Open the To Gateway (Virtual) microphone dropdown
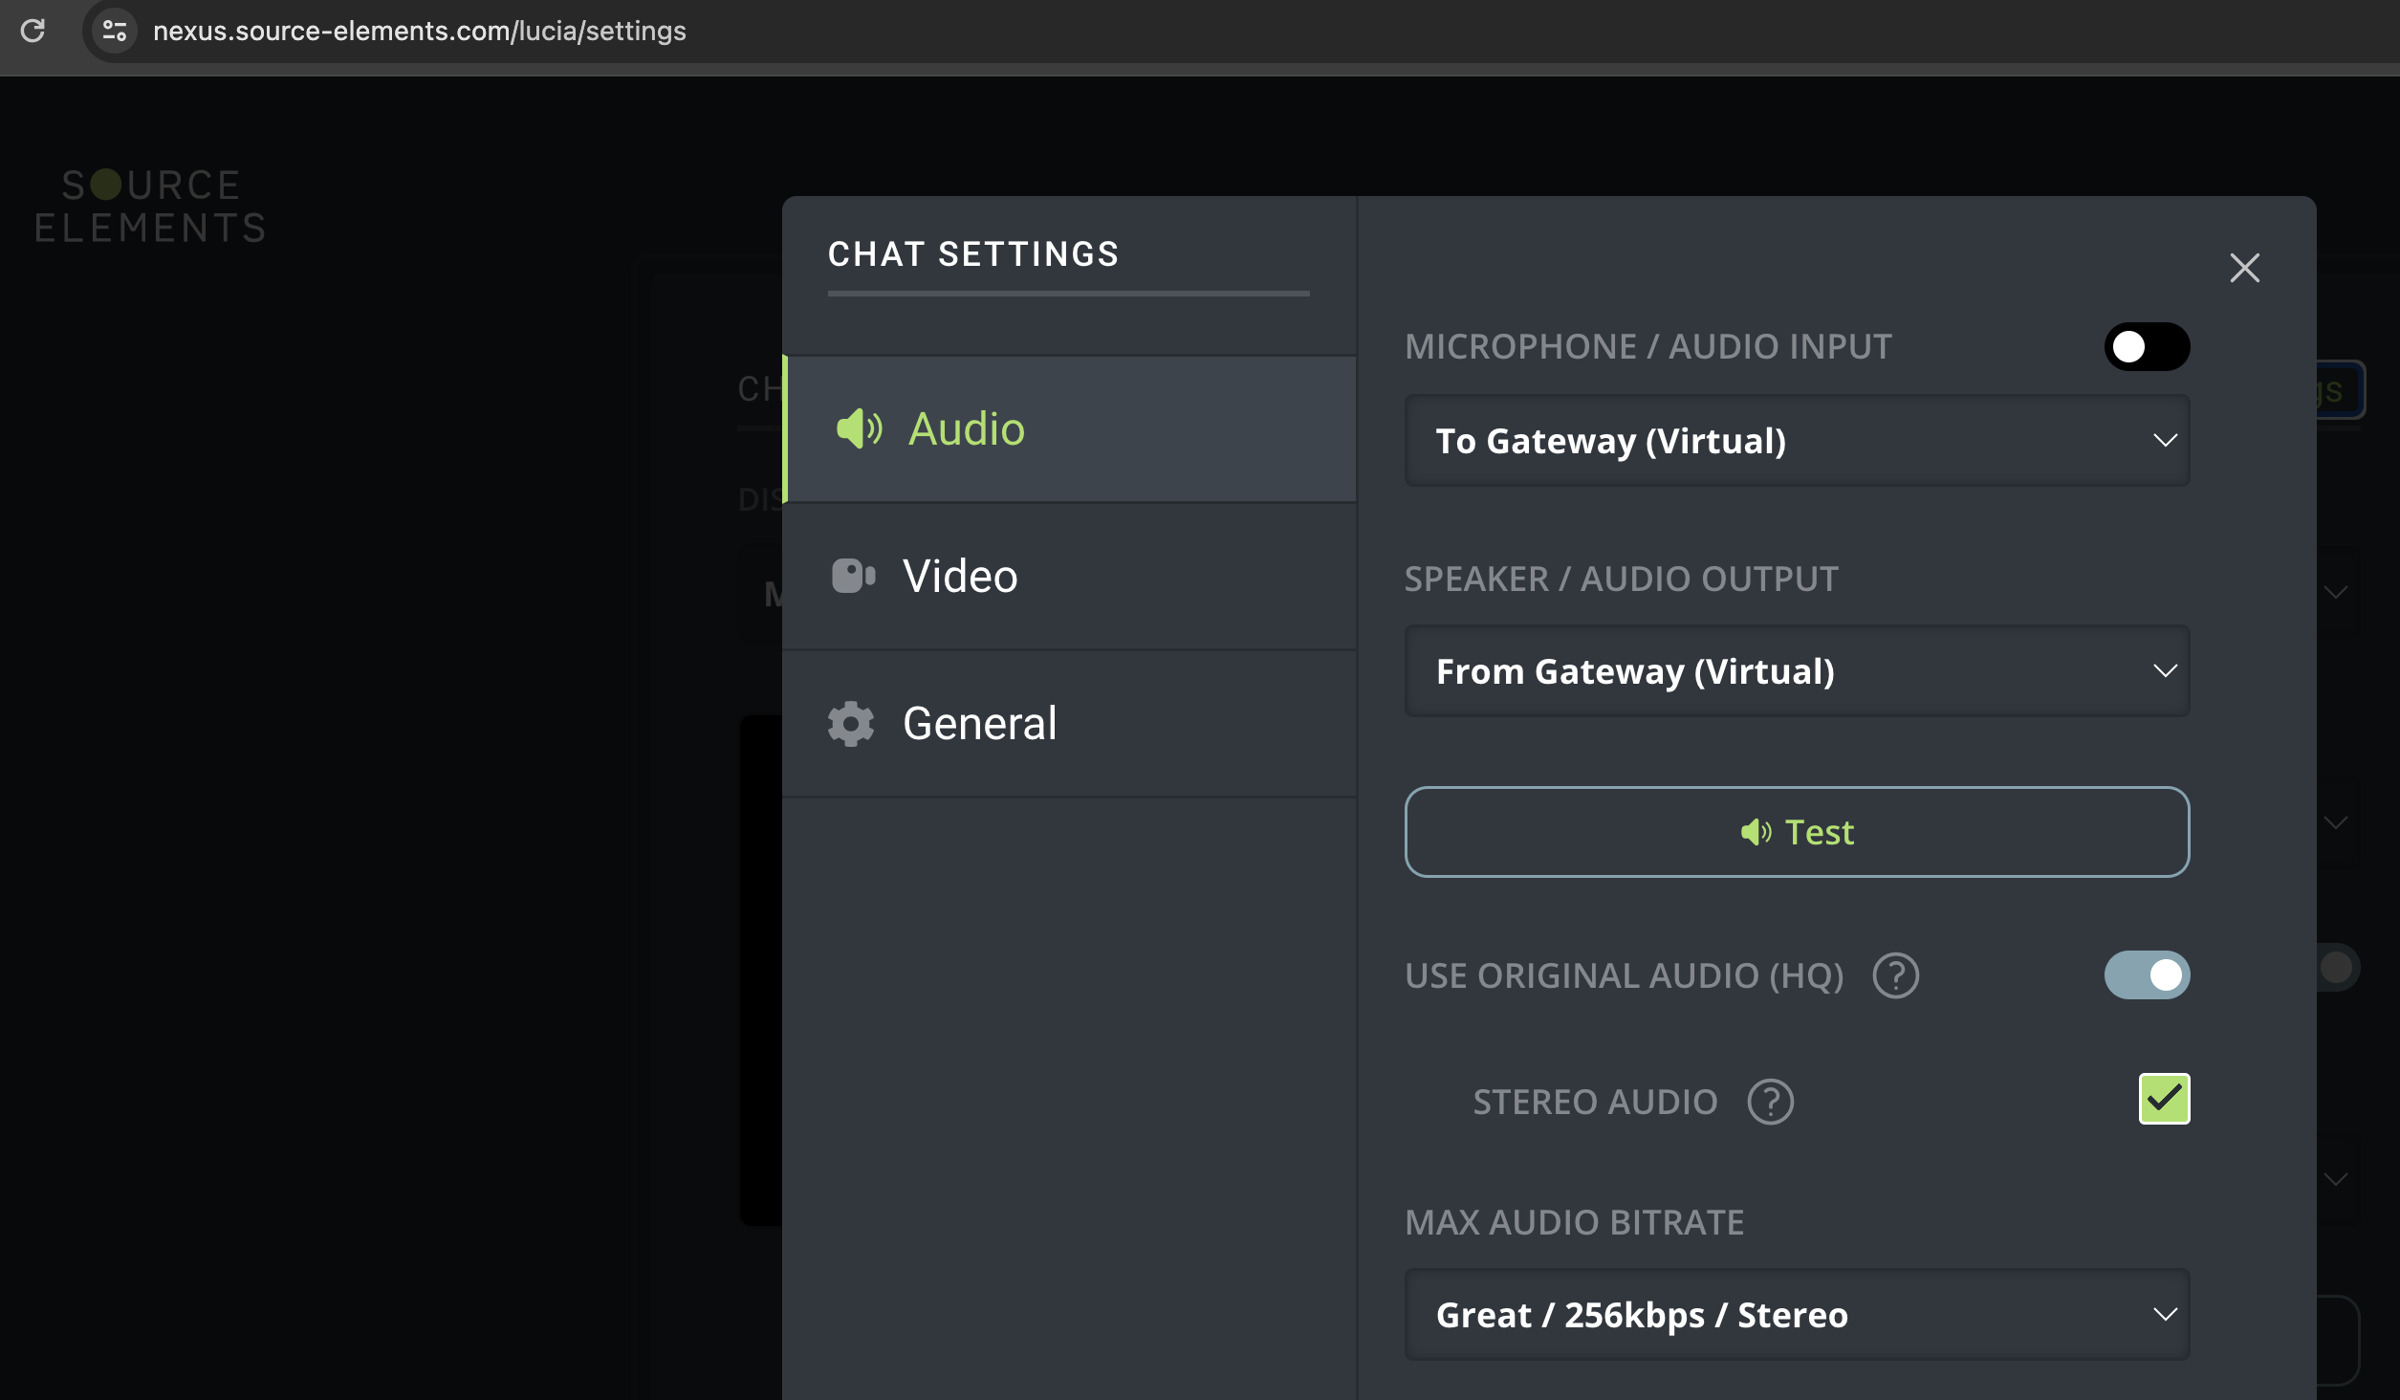Viewport: 2400px width, 1400px height. [x=1796, y=441]
